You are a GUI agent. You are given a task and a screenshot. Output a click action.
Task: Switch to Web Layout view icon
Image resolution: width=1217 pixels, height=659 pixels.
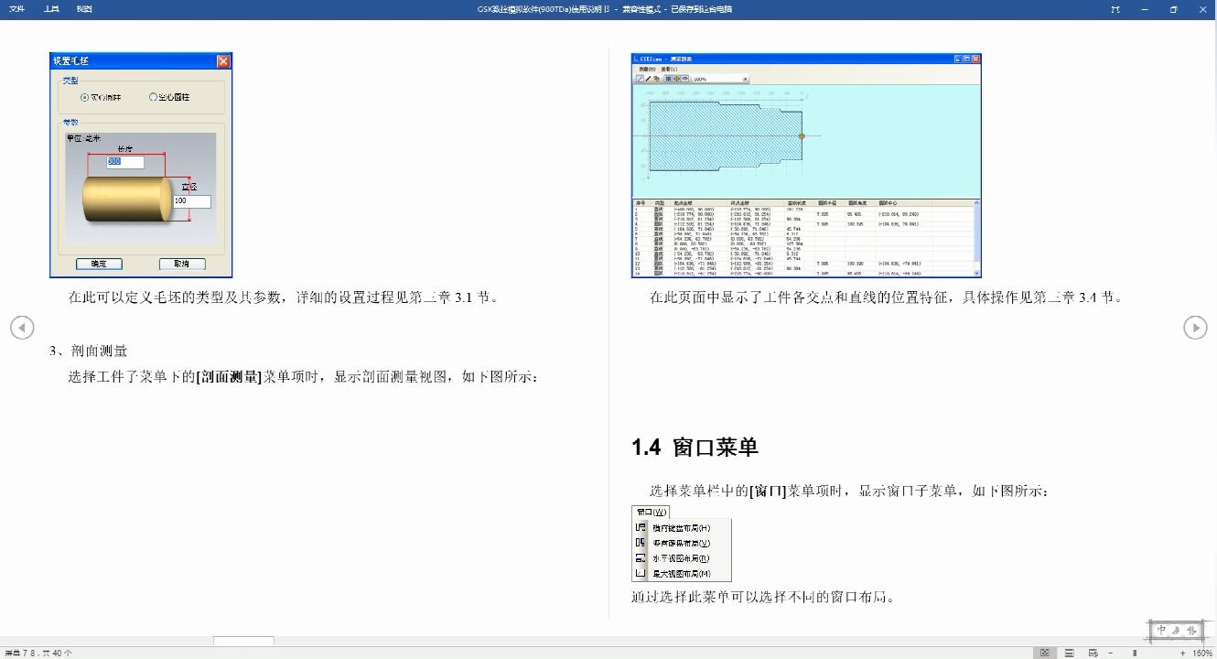(x=1093, y=653)
